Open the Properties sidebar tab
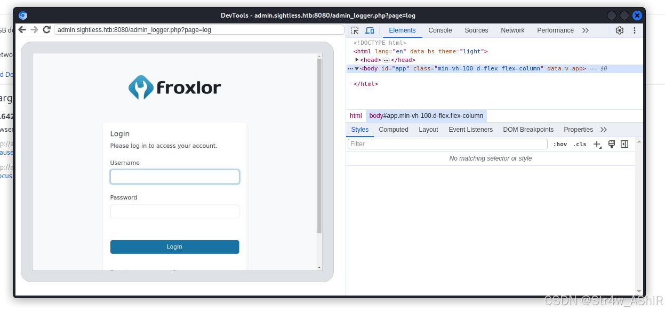This screenshot has width=665, height=311. [578, 130]
